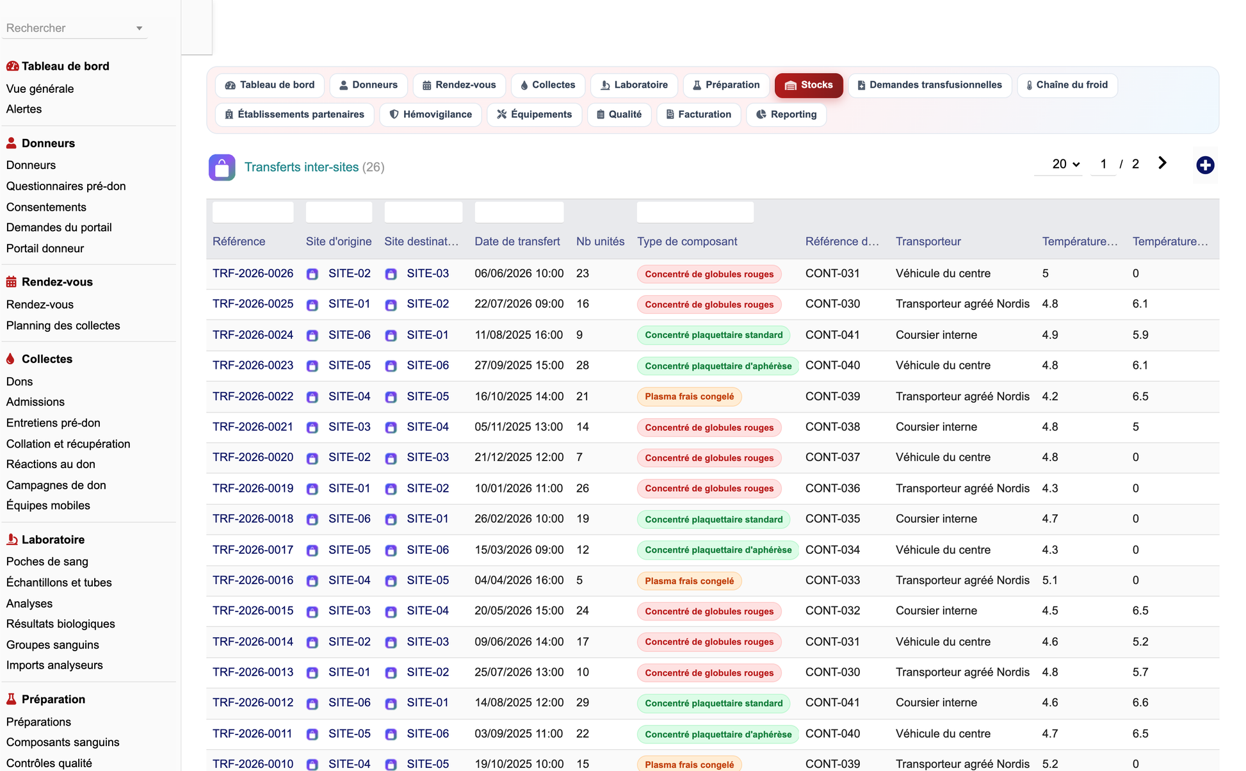
Task: Click the Concentré plaquettaire d'aphérèse badge for TRF-2026-0023
Action: coord(718,366)
